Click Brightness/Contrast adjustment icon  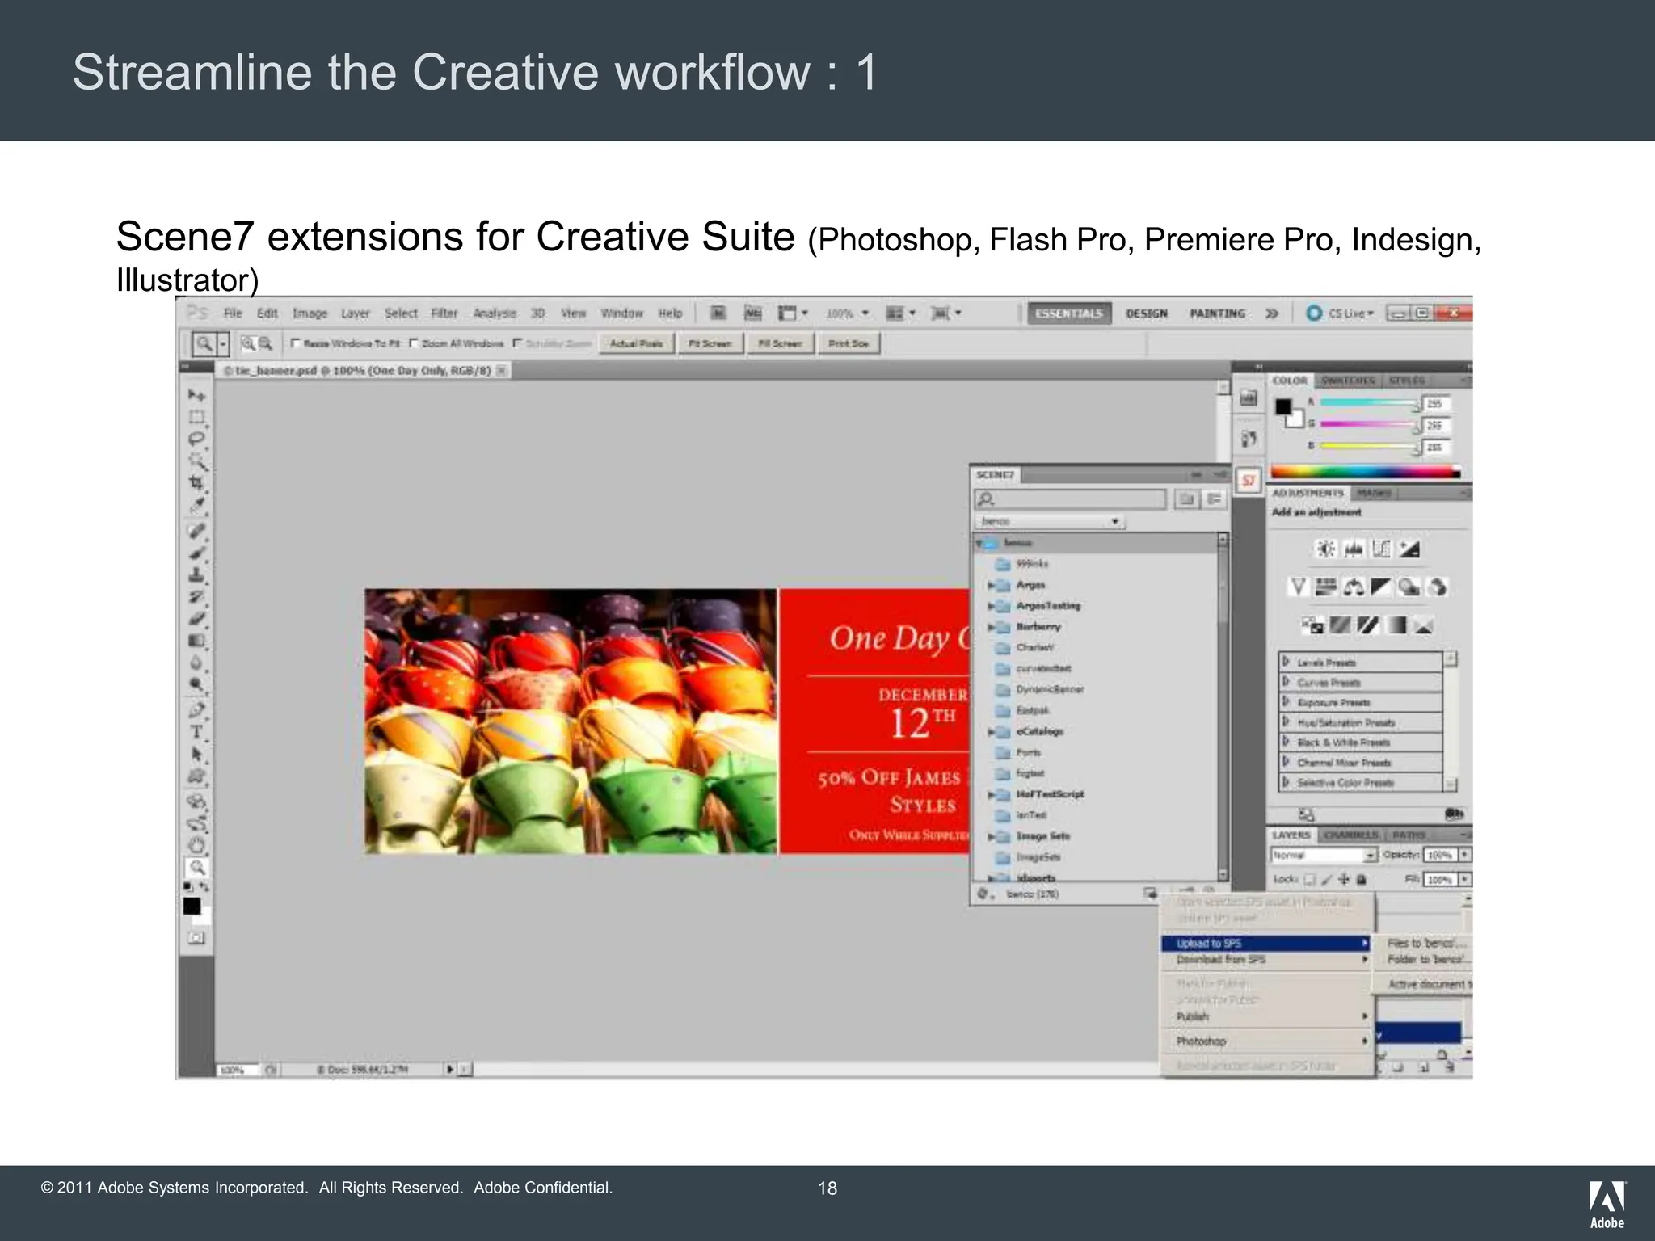tap(1325, 549)
